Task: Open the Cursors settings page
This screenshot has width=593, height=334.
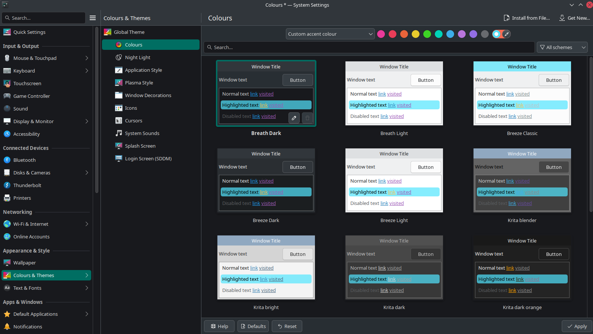Action: tap(133, 121)
